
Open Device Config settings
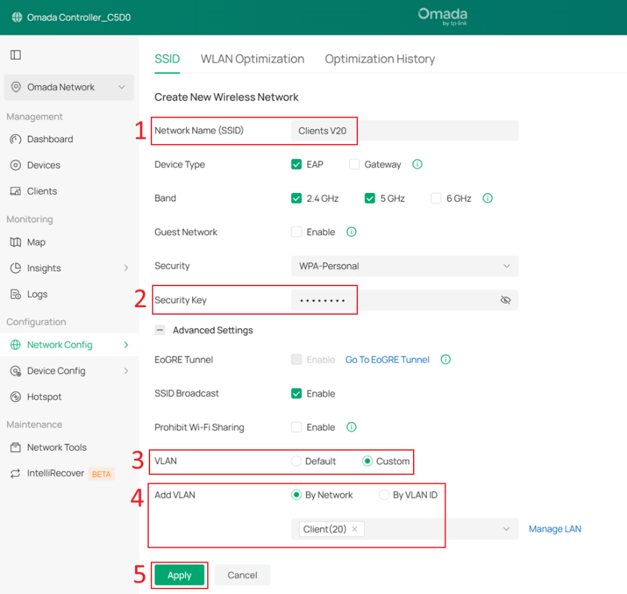(x=56, y=370)
